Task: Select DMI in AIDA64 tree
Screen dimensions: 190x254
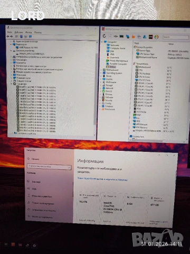Action: pyautogui.click(x=112, y=51)
